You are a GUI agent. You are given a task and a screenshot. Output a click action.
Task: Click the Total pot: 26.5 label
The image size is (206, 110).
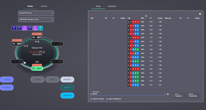pos(37,48)
